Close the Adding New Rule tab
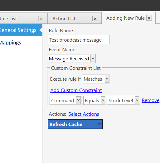The image size is (160, 163). 149,18
